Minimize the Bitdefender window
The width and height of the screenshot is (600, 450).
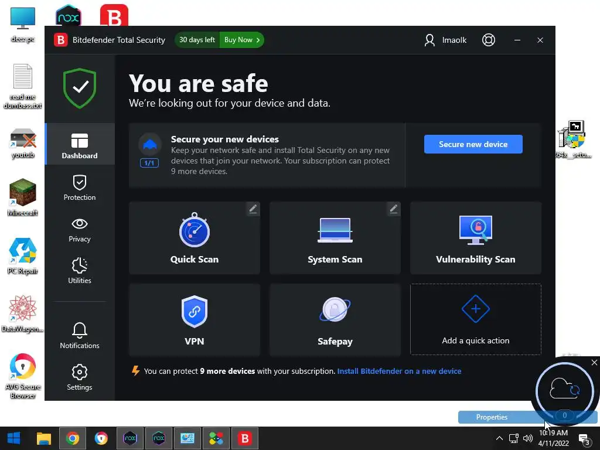coord(517,40)
